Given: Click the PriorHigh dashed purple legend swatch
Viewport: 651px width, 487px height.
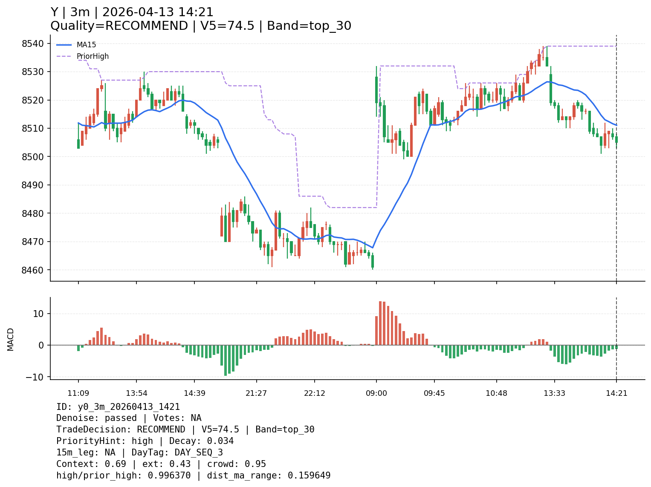Looking at the screenshot, I should (x=64, y=56).
